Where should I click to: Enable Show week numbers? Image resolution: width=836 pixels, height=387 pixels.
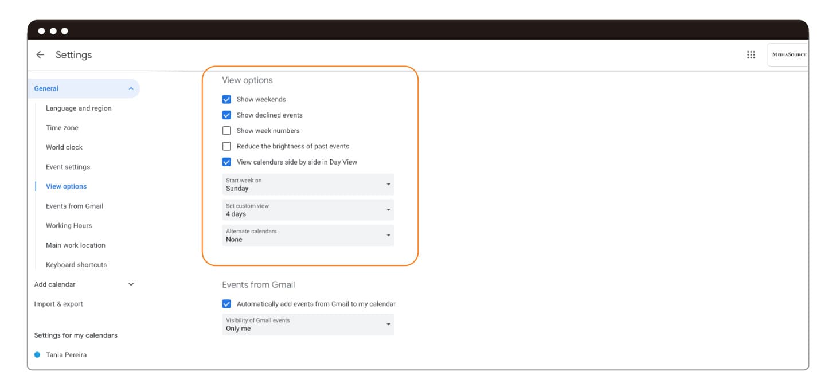(226, 131)
